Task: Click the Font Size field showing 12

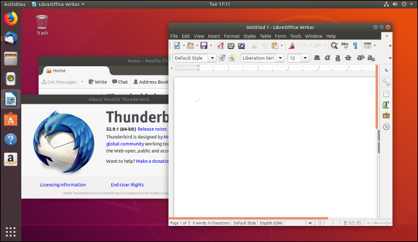Action: tap(295, 58)
